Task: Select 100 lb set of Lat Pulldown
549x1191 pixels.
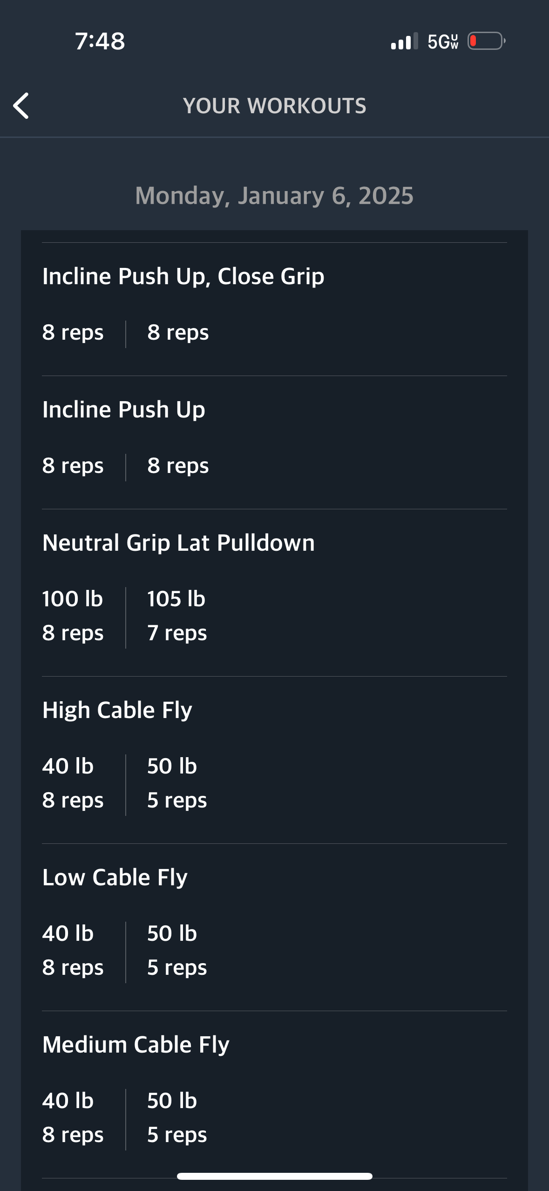Action: [73, 616]
